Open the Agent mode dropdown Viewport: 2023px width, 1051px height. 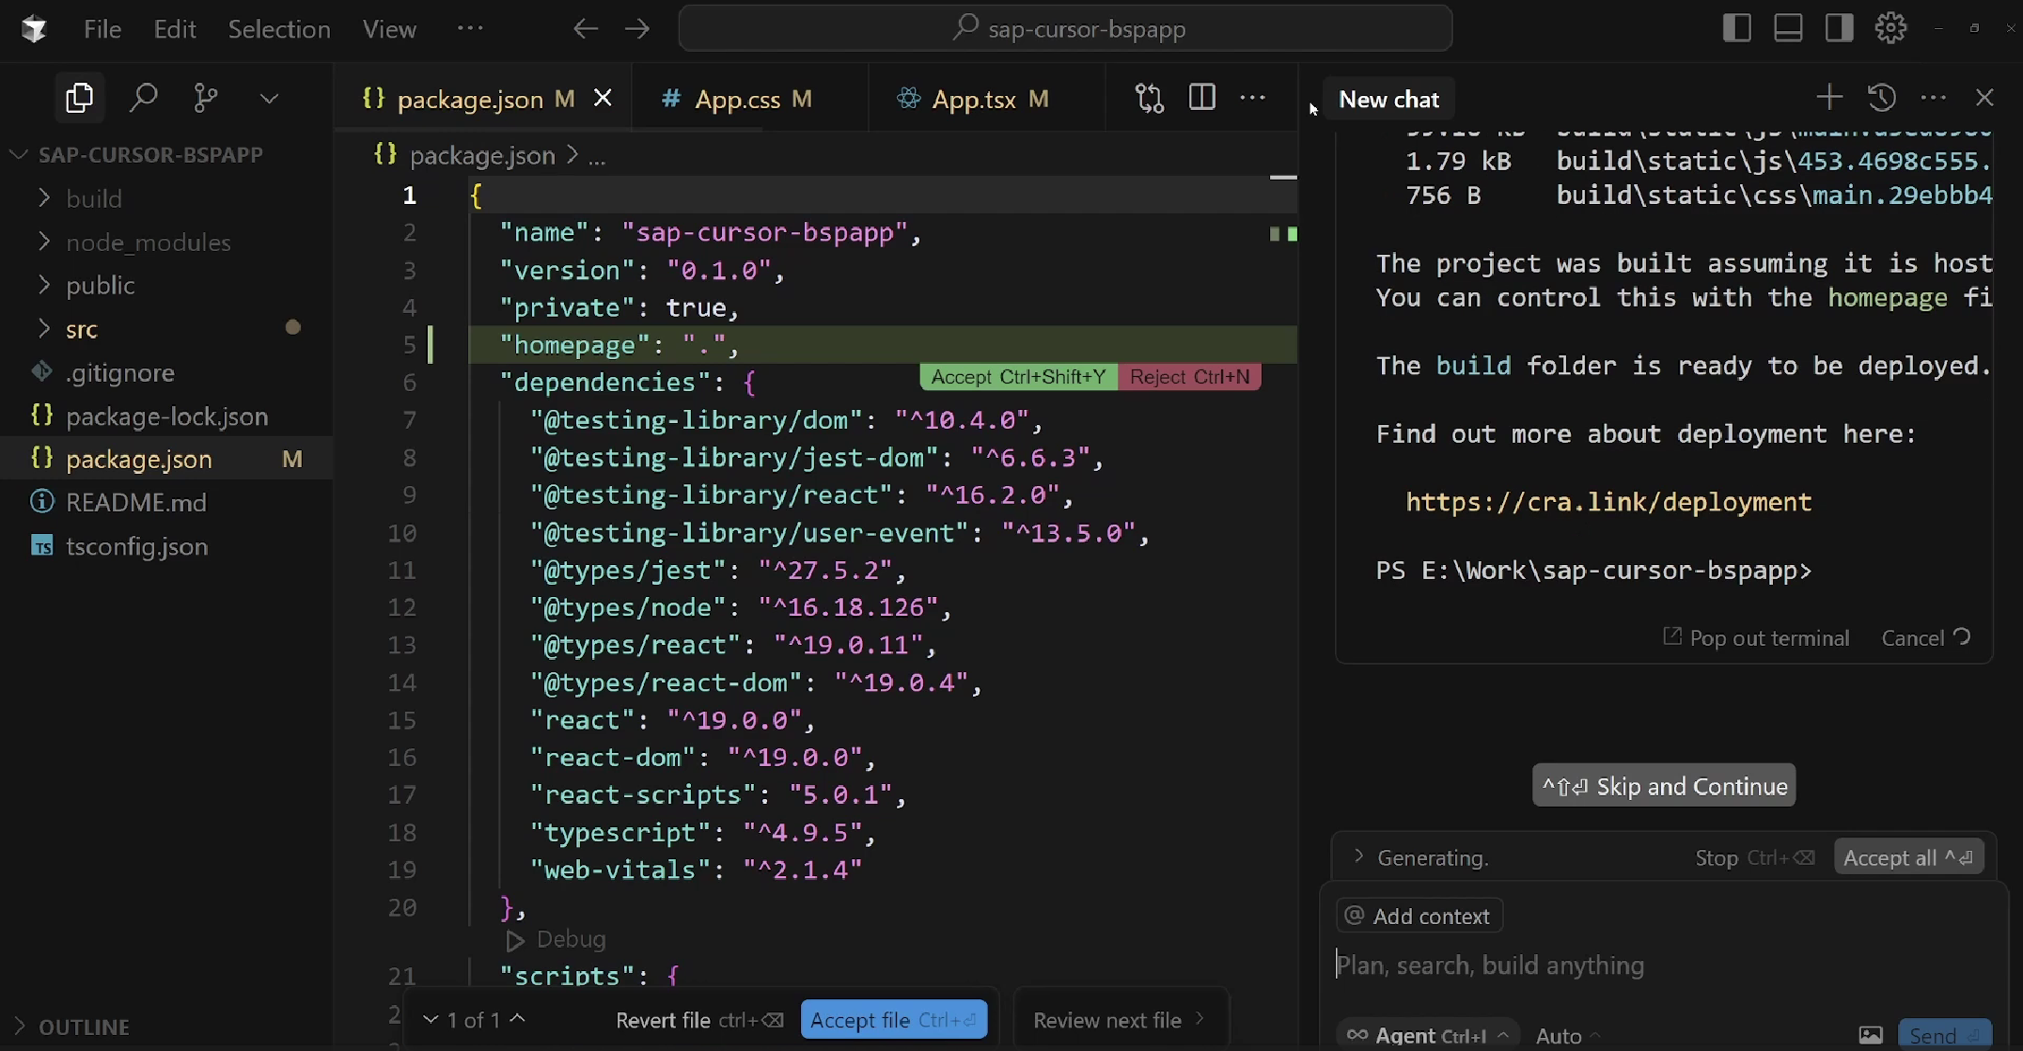(1429, 1035)
